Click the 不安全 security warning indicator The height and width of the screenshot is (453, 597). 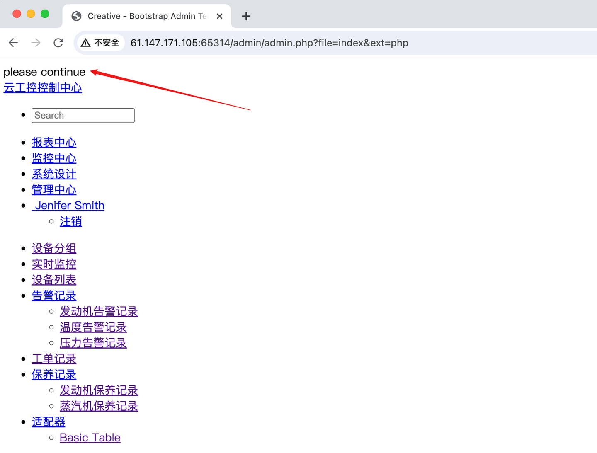100,43
